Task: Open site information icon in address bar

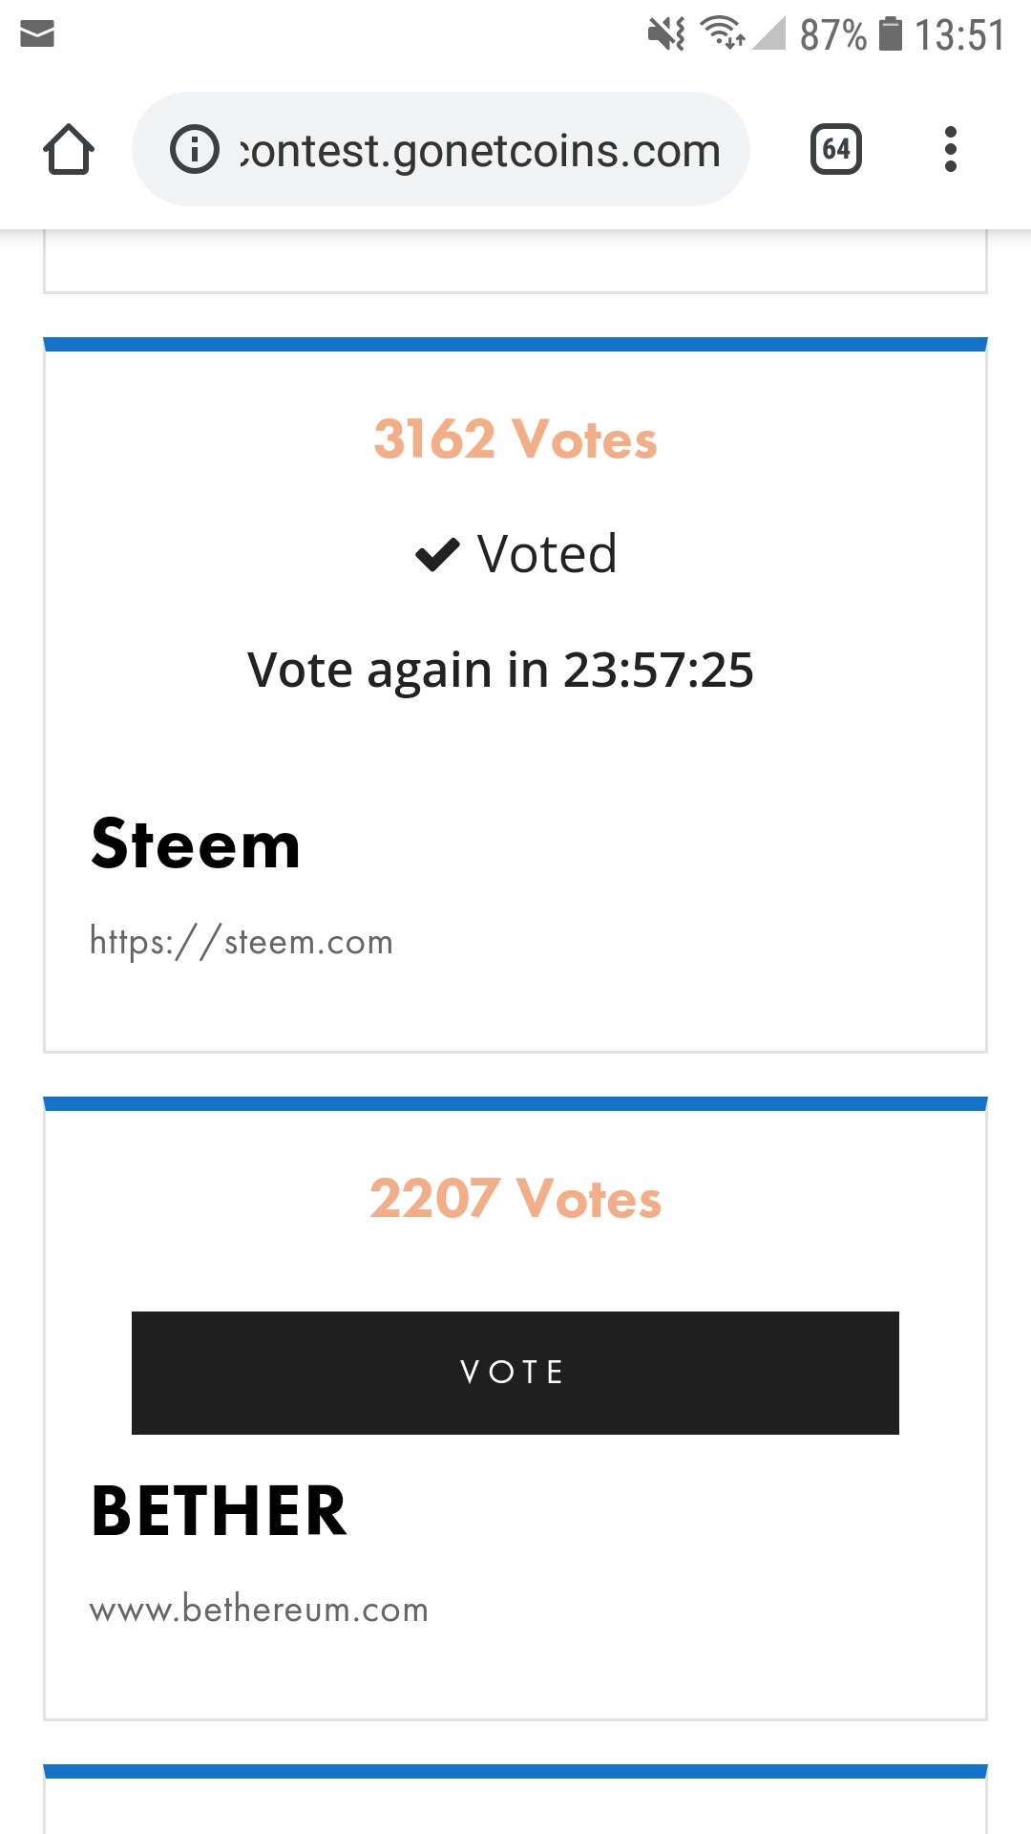Action: (x=195, y=150)
